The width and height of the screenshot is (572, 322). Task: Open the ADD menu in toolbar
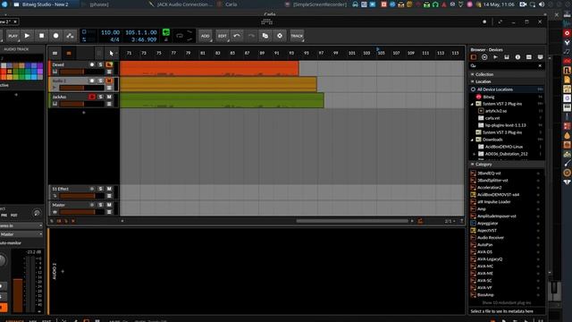click(206, 36)
